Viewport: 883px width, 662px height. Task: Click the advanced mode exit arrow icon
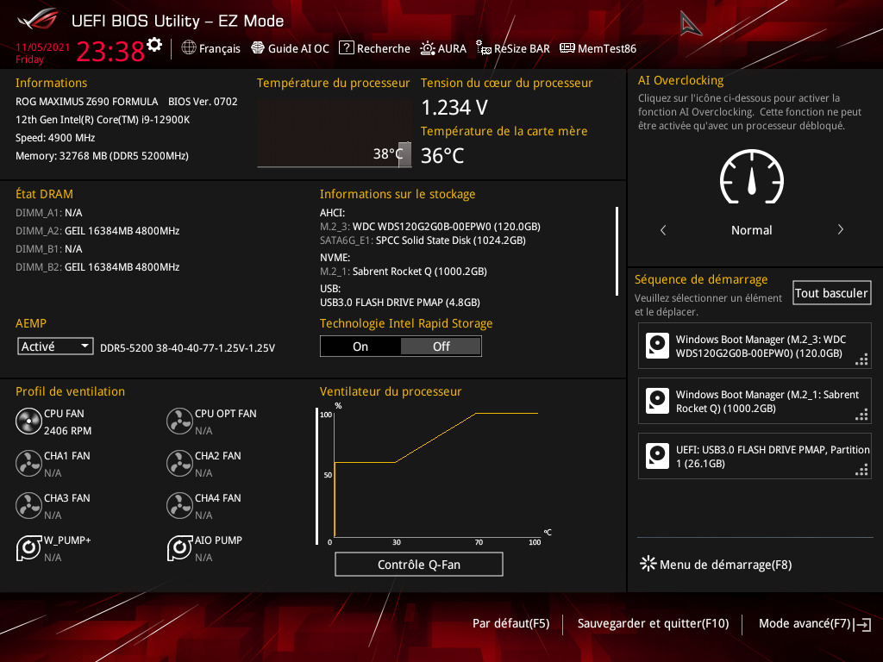coord(862,624)
